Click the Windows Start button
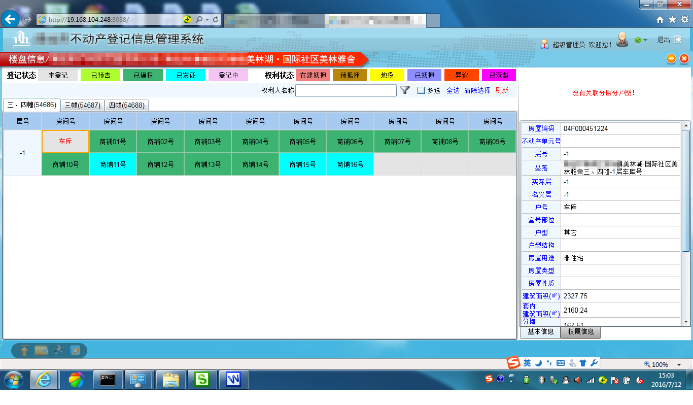 coord(14,379)
